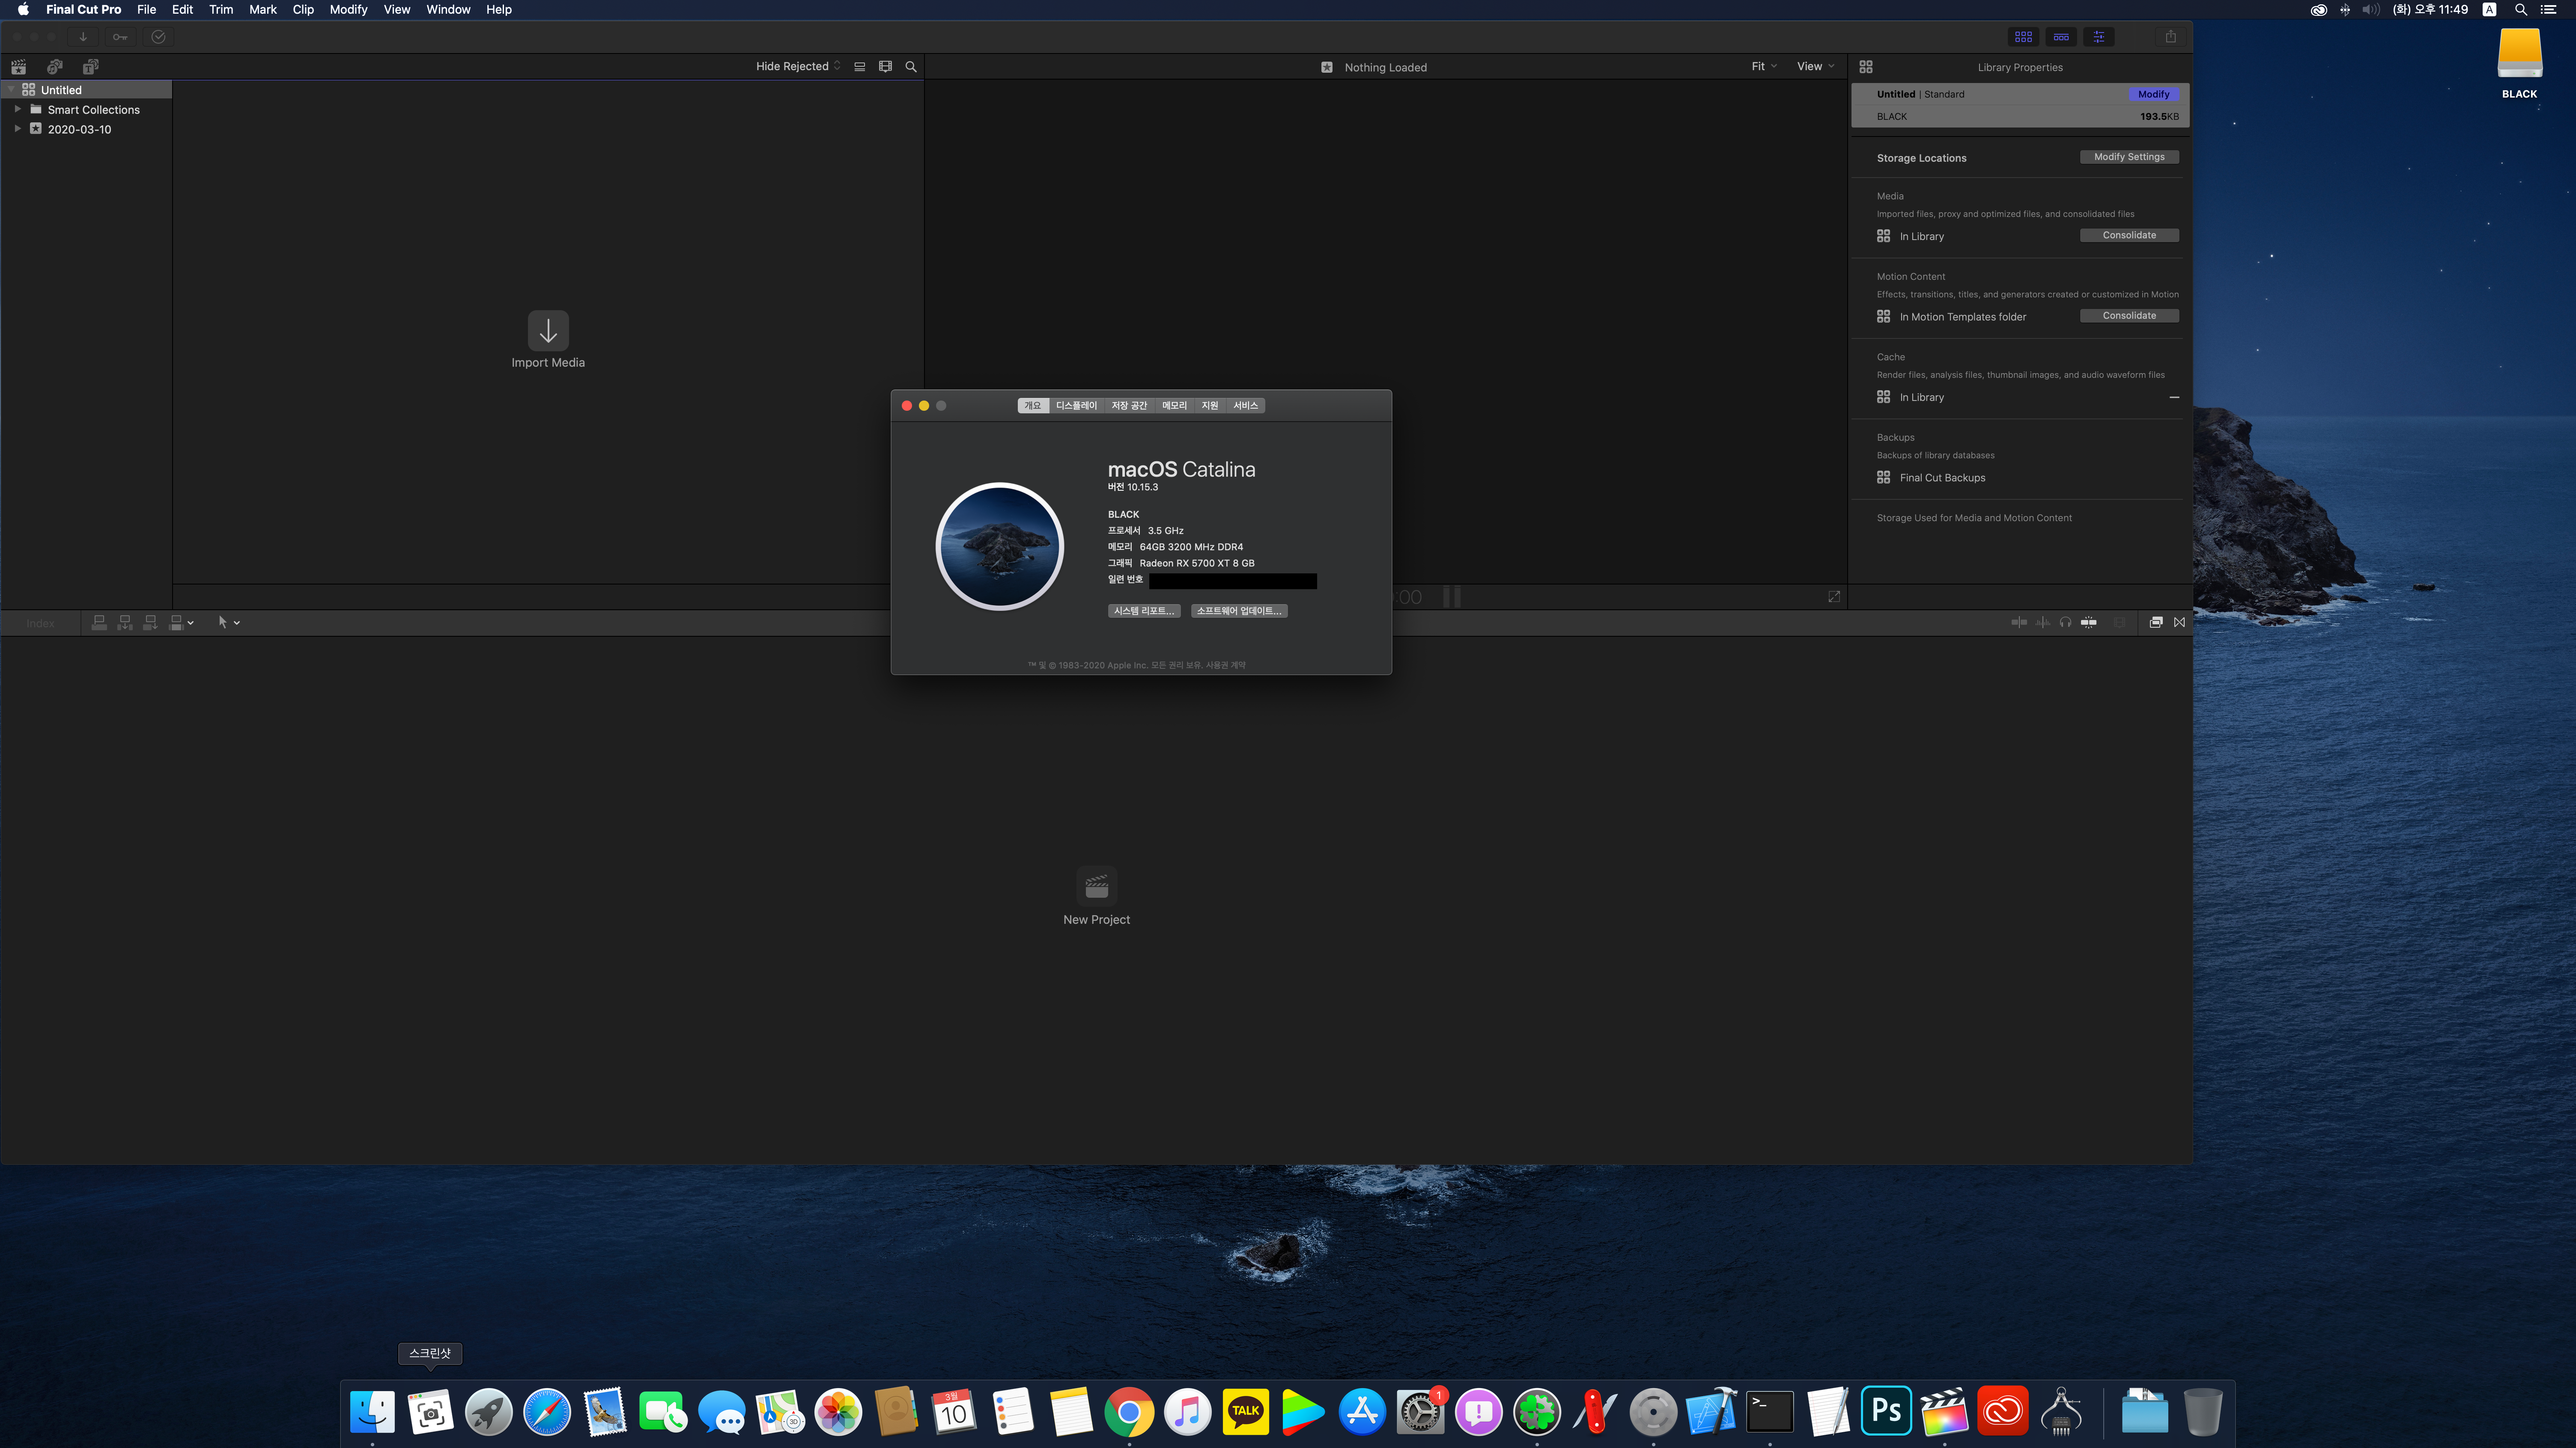Toggle the Timeline panel visibility button
2576x1448 pixels.
click(2061, 37)
